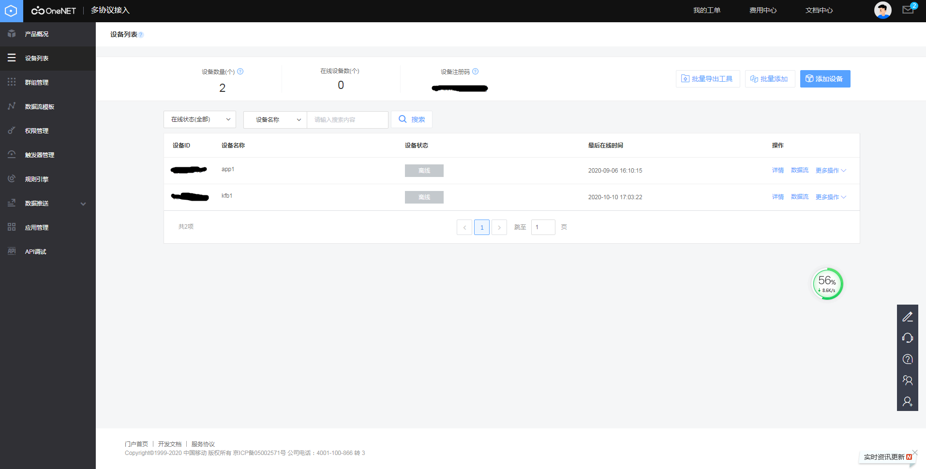926x469 pixels.
Task: Click the help icon next to 设备注册码
Action: 476,72
